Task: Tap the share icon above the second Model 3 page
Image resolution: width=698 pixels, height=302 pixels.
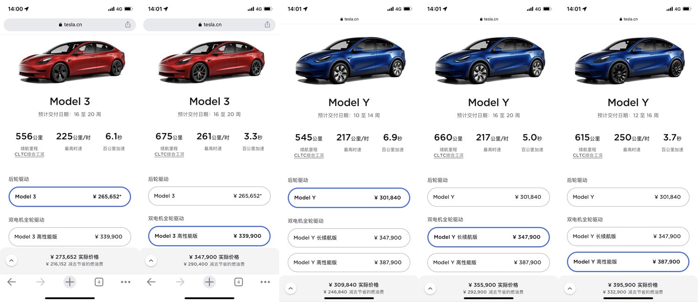Action: point(267,25)
